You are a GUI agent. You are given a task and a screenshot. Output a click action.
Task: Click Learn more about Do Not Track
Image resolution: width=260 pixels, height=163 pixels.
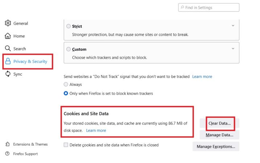coord(202,76)
